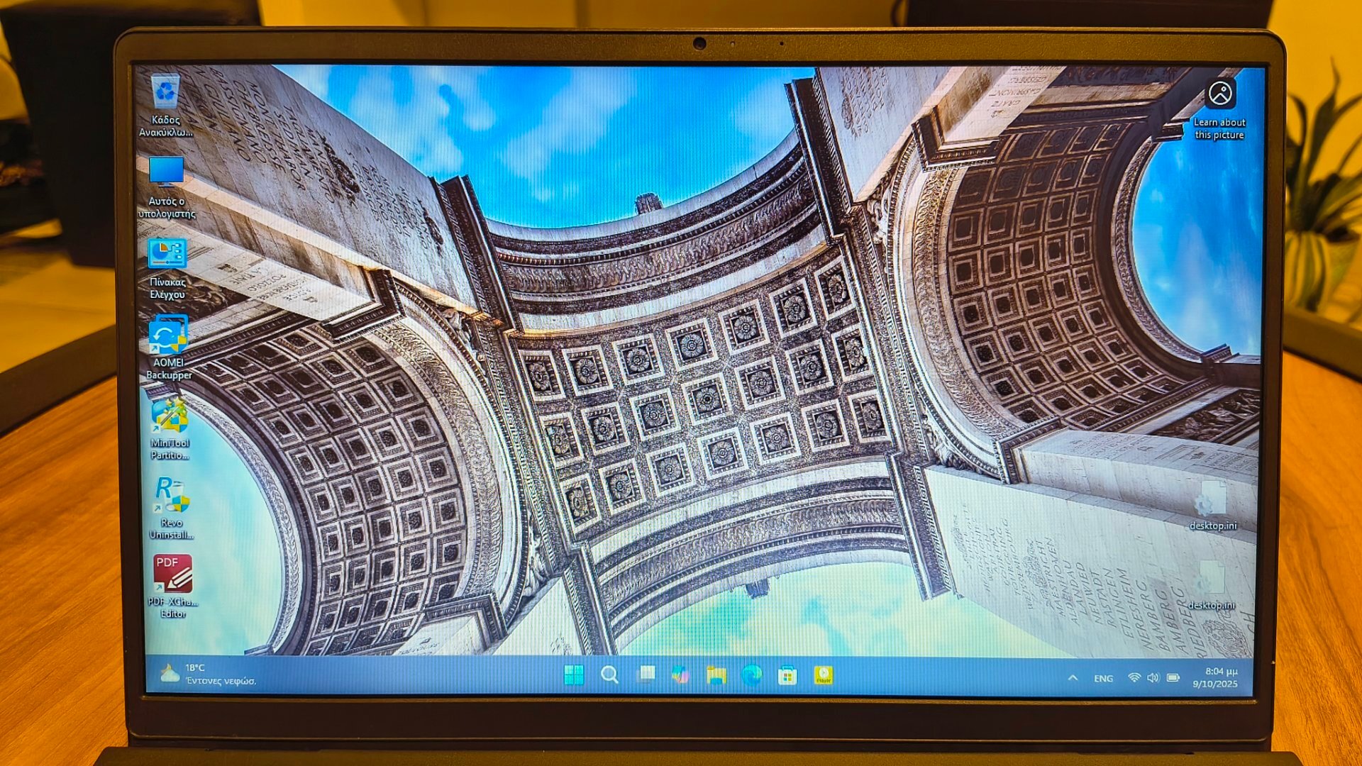Click Learn about this picture icon

click(x=1220, y=94)
